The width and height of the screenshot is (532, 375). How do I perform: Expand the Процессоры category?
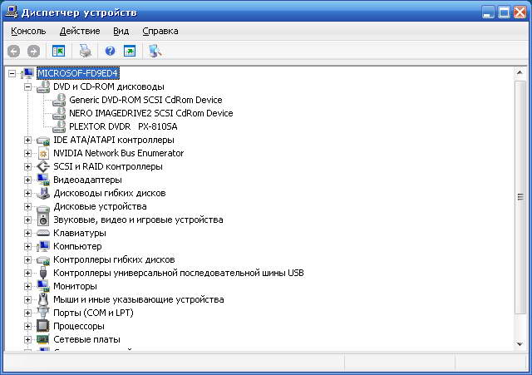[27, 326]
